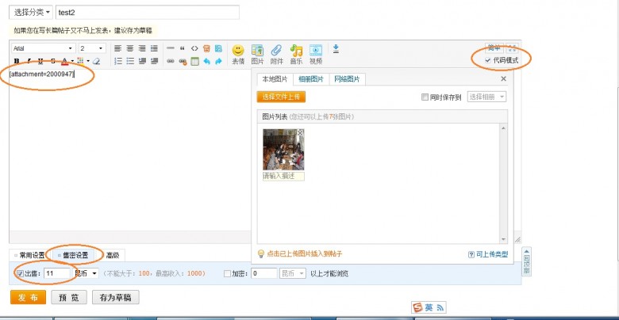This screenshot has width=619, height=320.
Task: Click the 选择文件上传 upload button
Action: pos(281,97)
